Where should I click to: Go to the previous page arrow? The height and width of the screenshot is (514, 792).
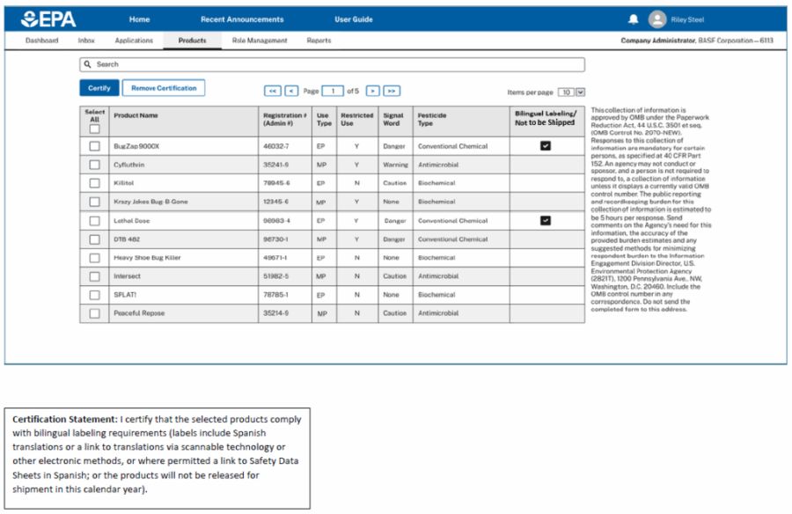291,91
